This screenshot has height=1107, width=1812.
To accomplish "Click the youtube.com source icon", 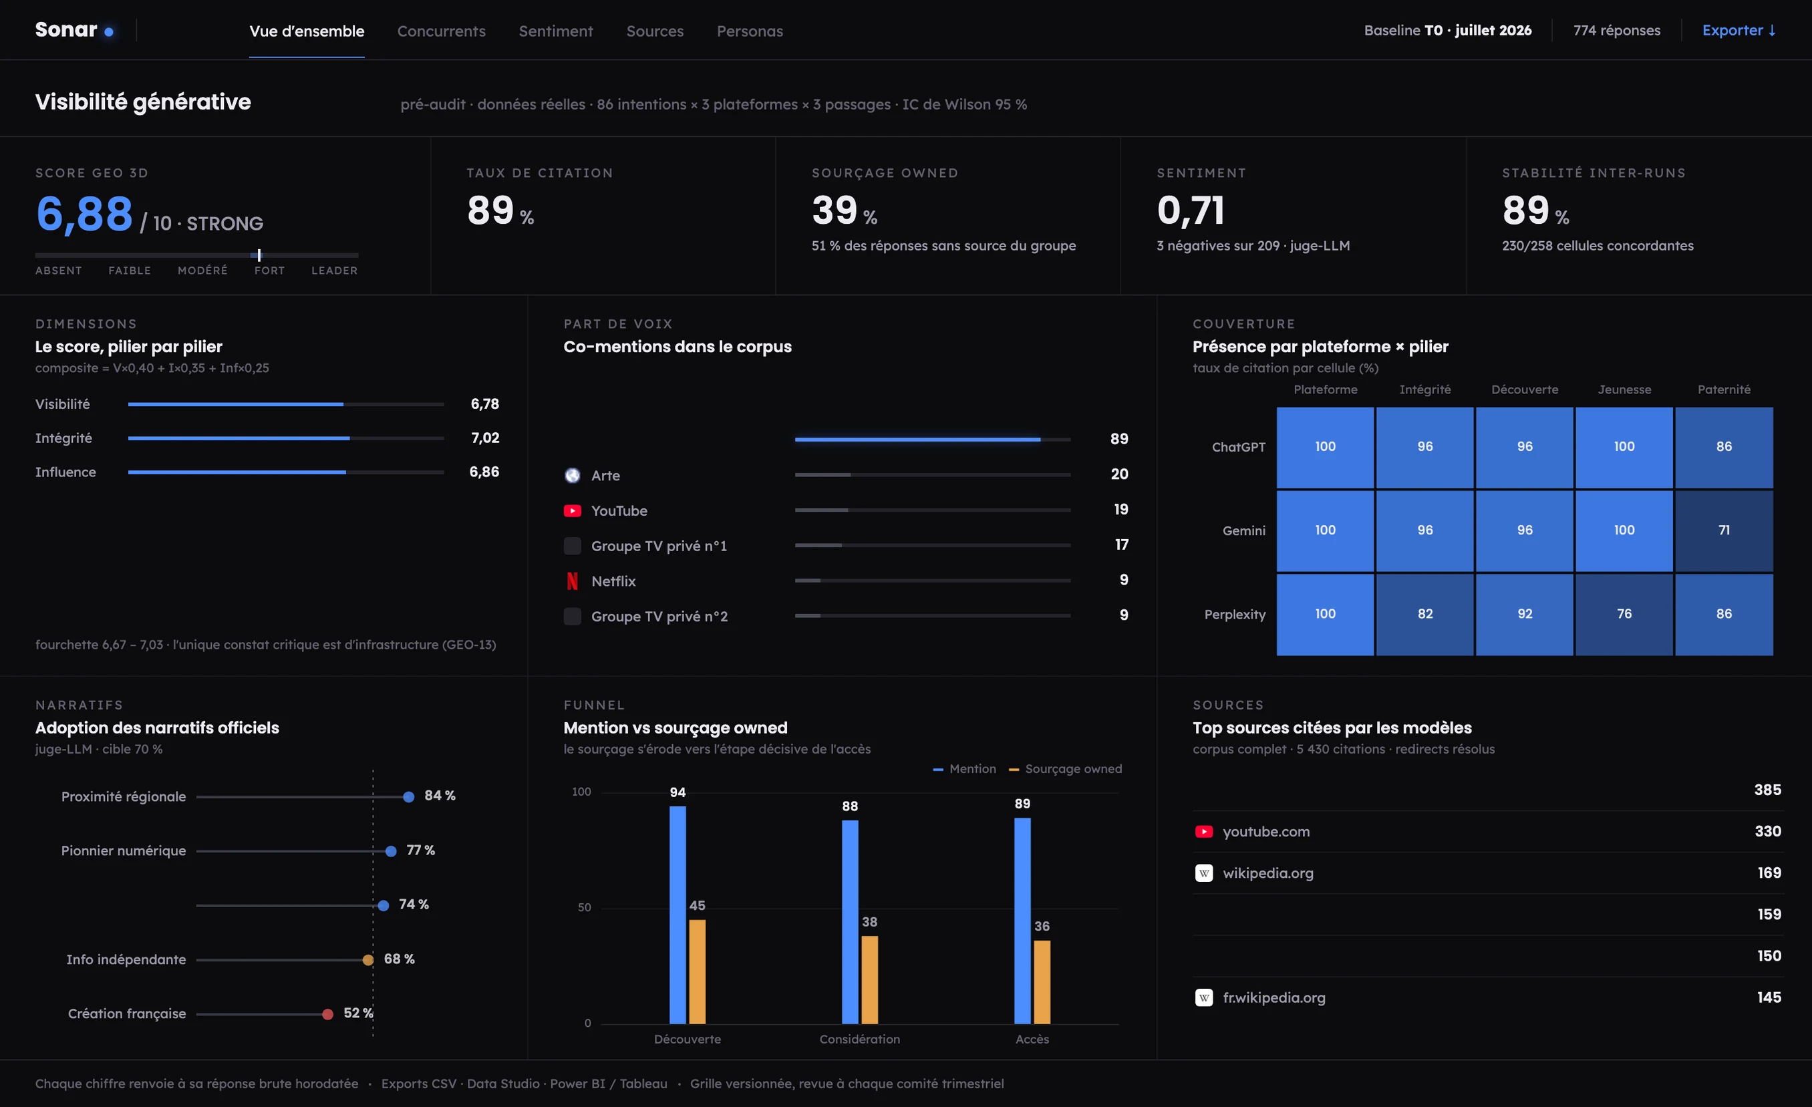I will (1204, 831).
